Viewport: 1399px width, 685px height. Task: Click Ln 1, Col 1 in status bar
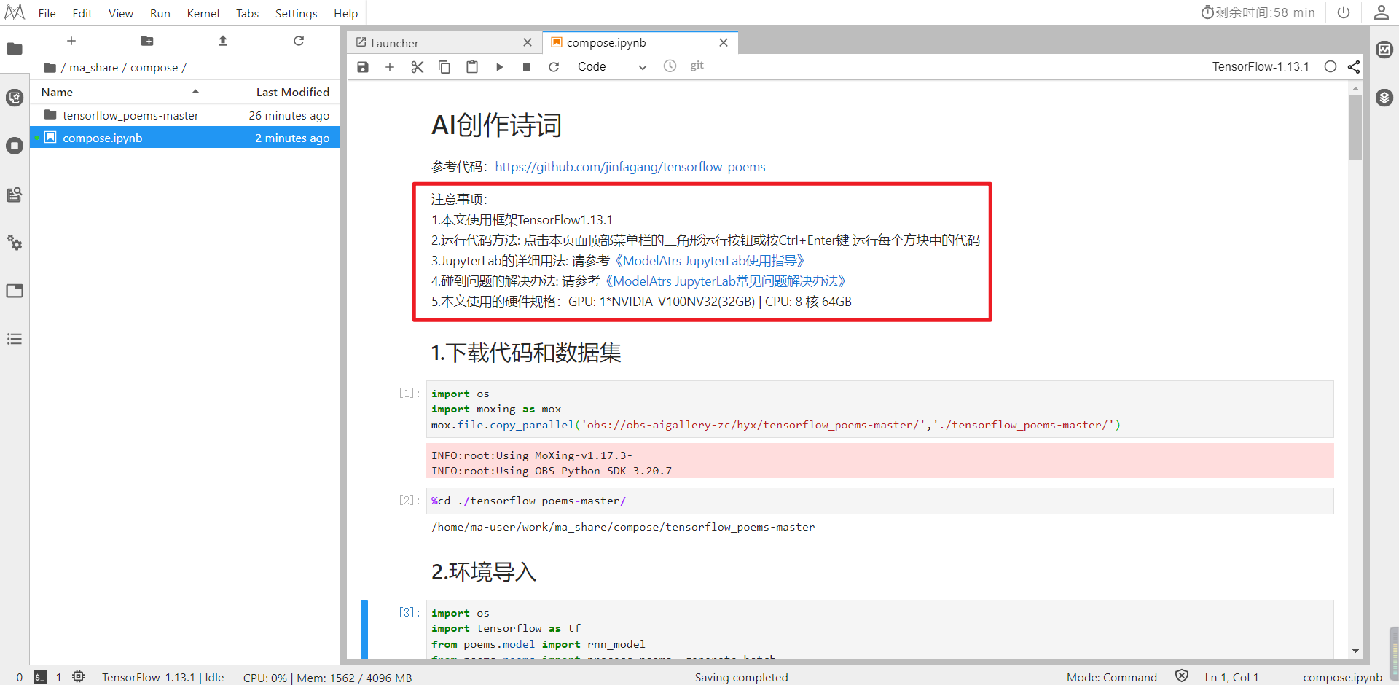pyautogui.click(x=1231, y=677)
